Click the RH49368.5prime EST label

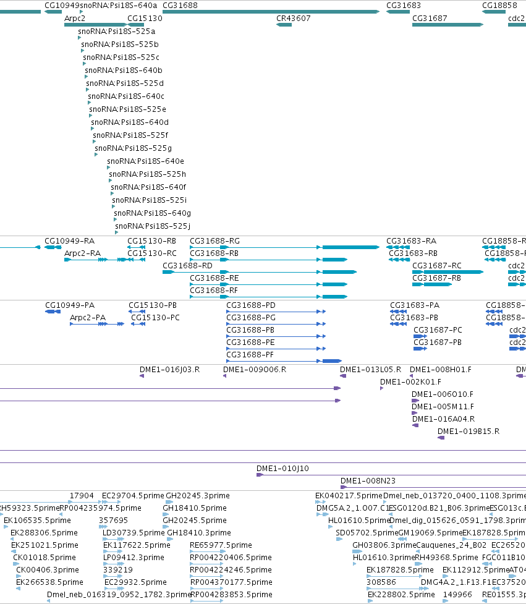coord(446,558)
